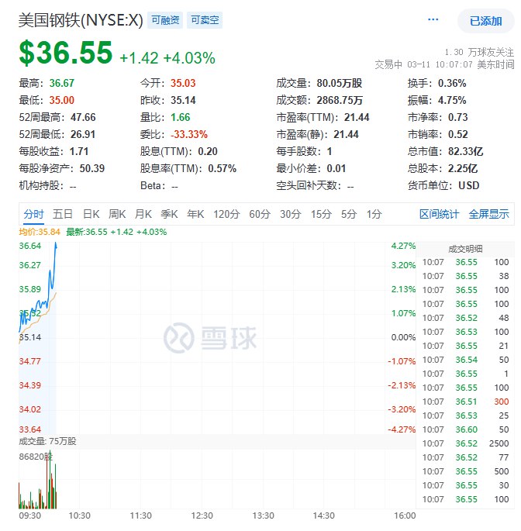This screenshot has width=521, height=531.
Task: Click 全屏显示 fullscreen link
Action: pyautogui.click(x=488, y=214)
